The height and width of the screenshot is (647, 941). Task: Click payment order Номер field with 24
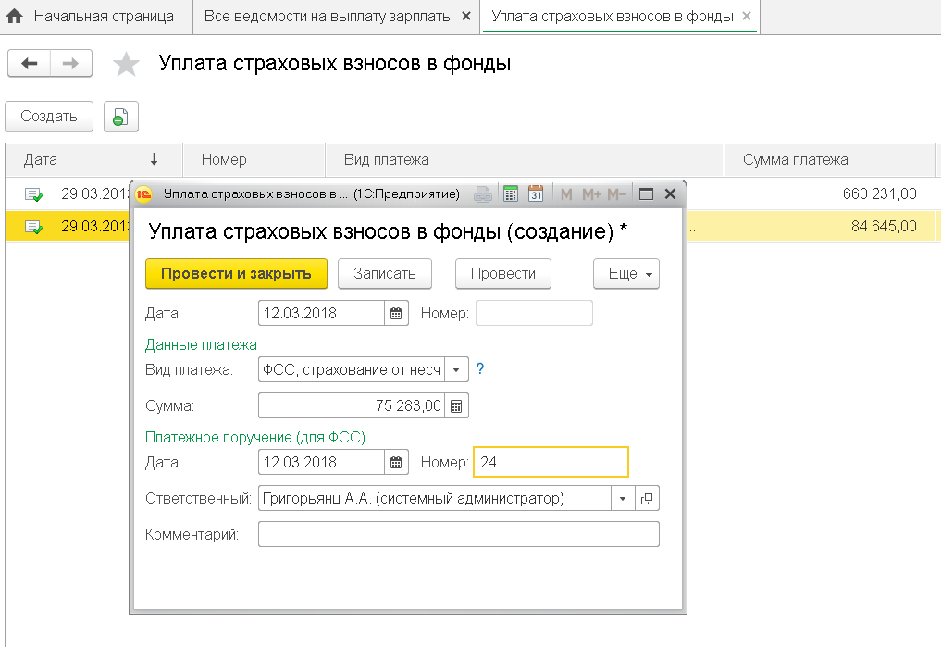coord(551,462)
